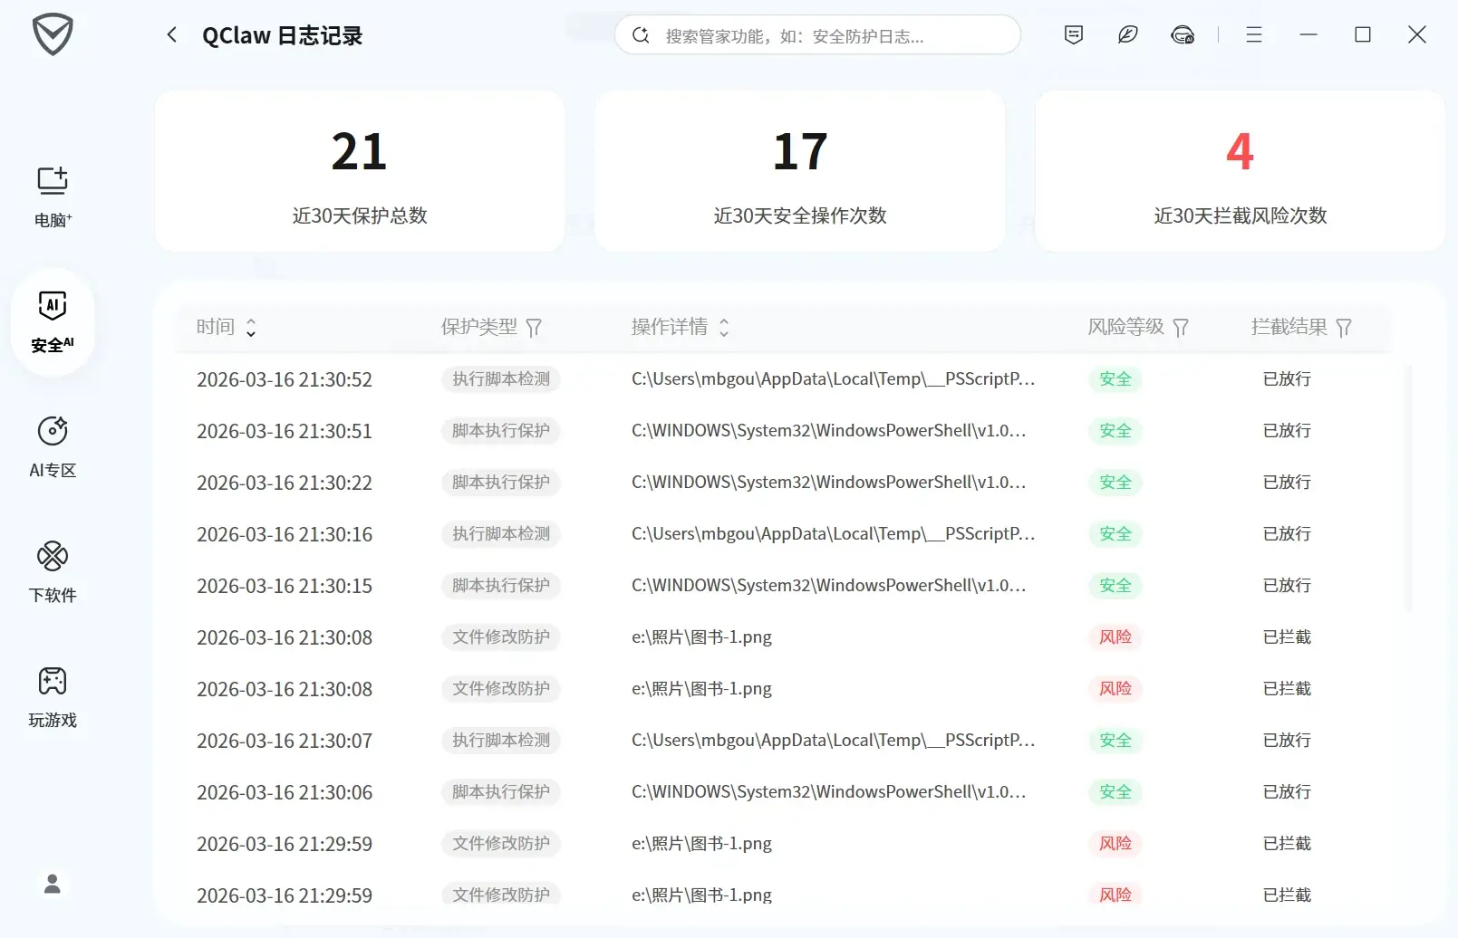Open the 拦截结果 filter dropdown

click(1344, 328)
